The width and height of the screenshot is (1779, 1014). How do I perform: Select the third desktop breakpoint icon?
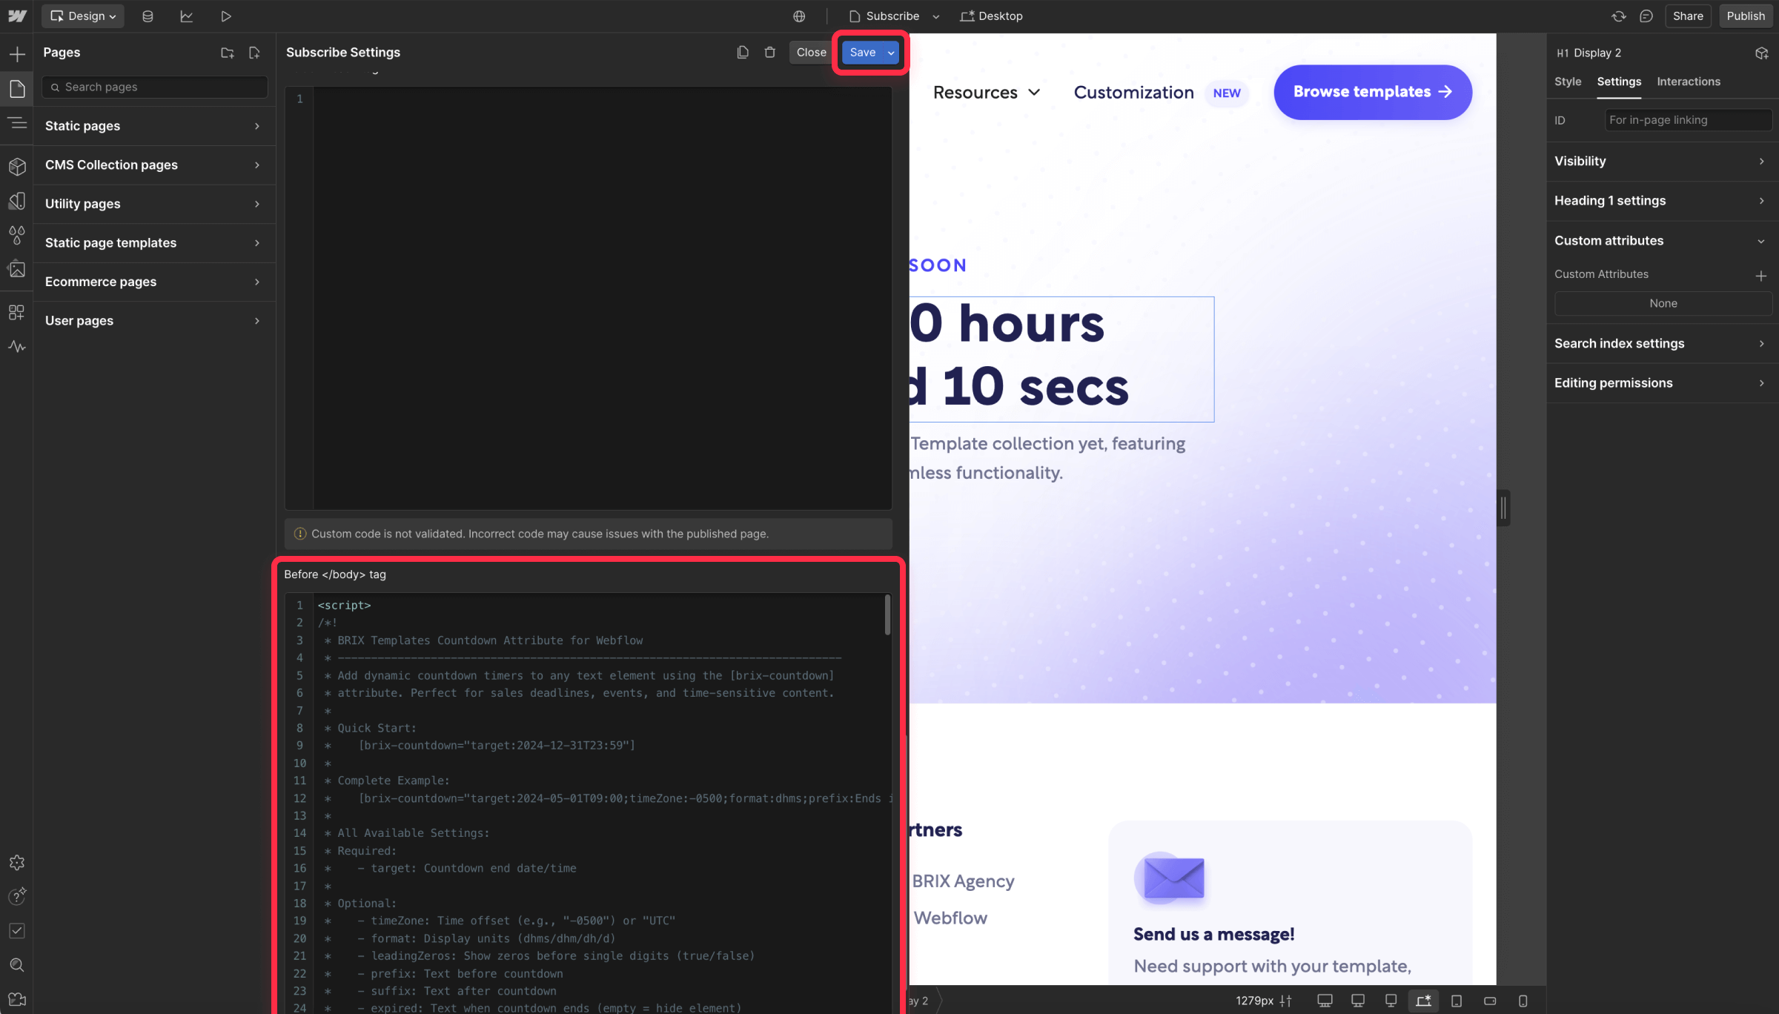pos(1391,1001)
